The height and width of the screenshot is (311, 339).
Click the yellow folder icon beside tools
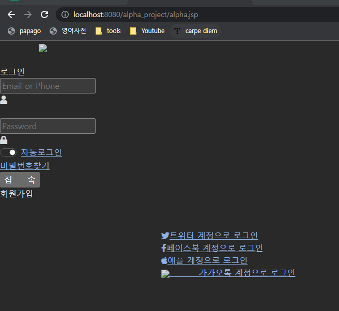99,31
